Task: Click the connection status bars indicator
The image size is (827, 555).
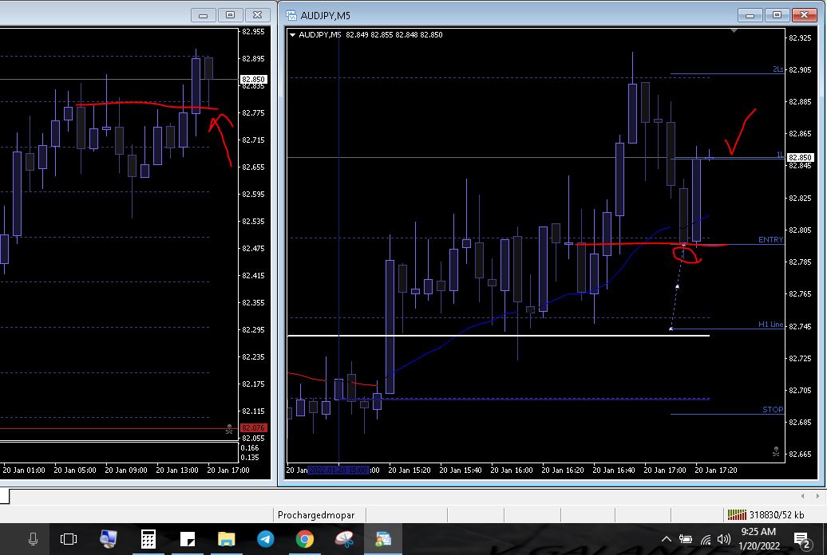Action: coord(736,514)
